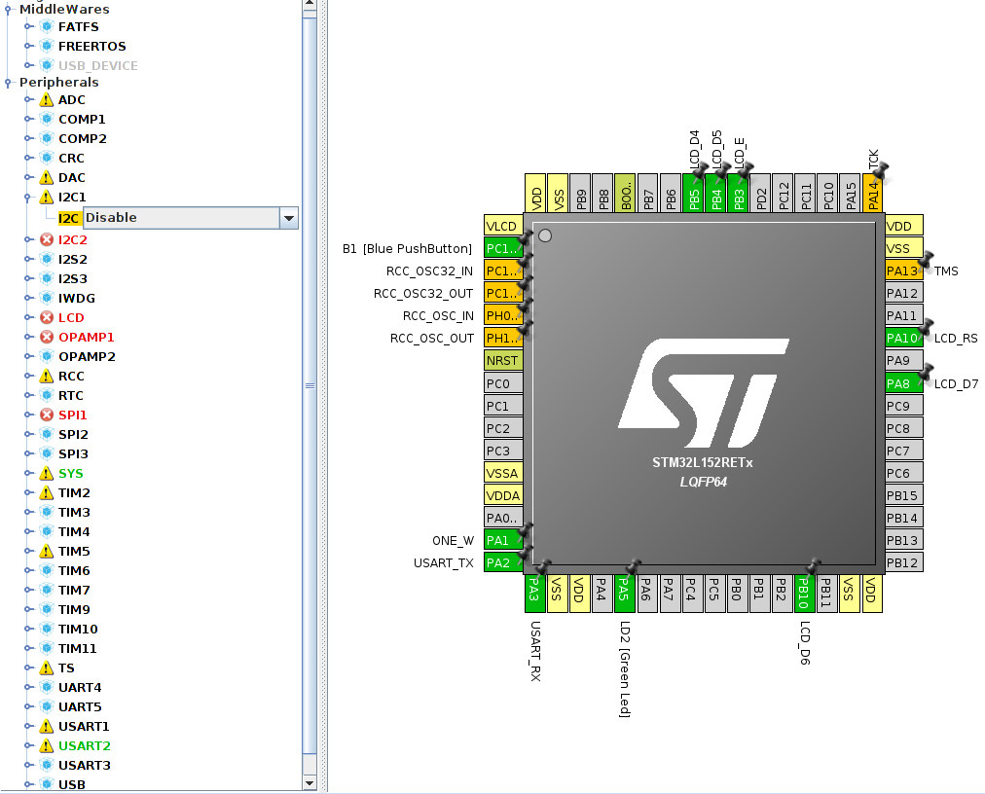Image resolution: width=985 pixels, height=794 pixels.
Task: Collapse the MiddleWares tree section
Action: (x=9, y=9)
